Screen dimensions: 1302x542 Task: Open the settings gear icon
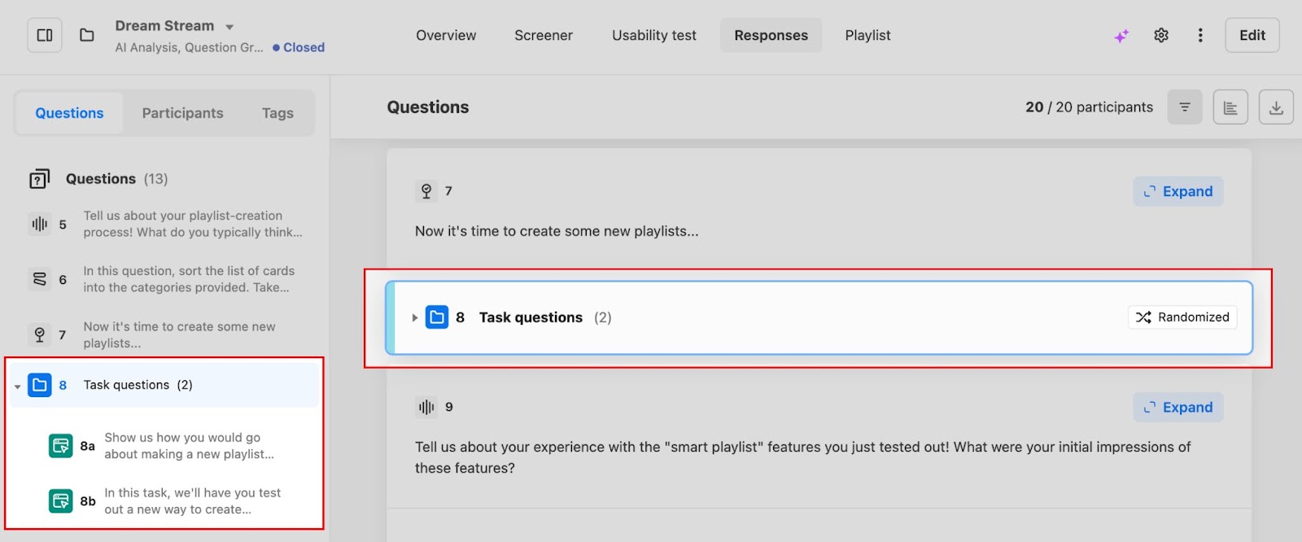click(x=1161, y=36)
